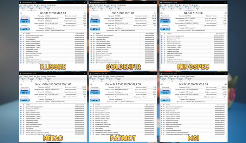Open Файл menu in KLLISRE 512GB window

21,5
